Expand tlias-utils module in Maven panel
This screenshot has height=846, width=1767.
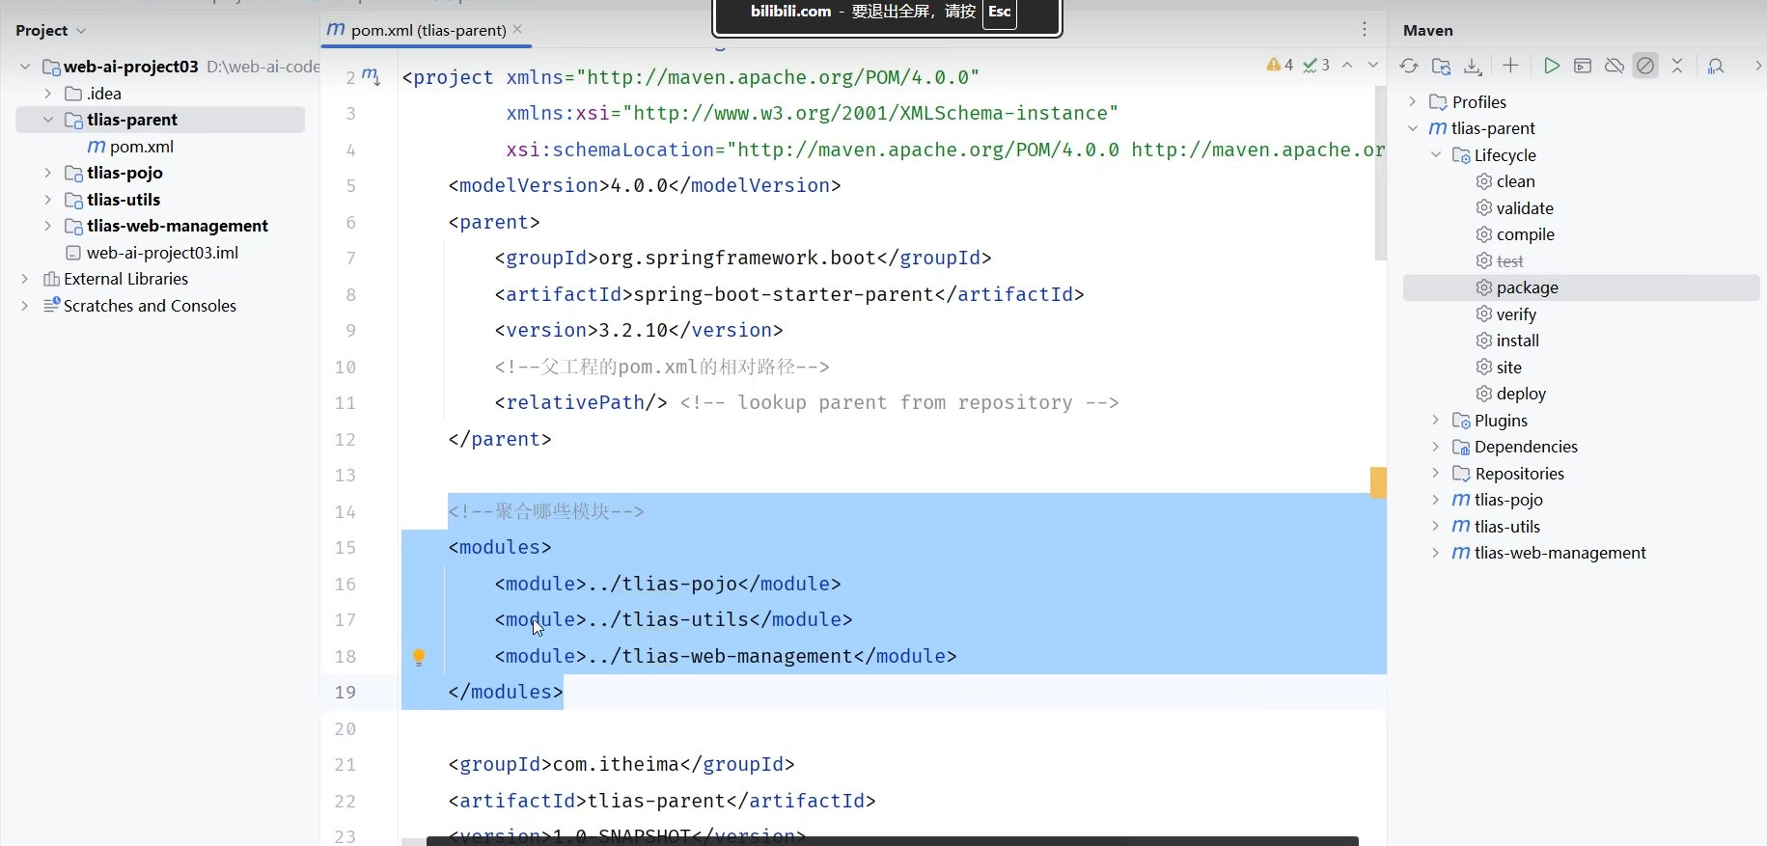[1436, 527]
